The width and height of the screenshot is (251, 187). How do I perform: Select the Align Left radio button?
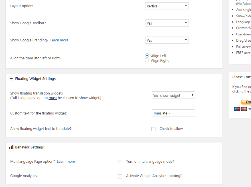click(x=147, y=56)
